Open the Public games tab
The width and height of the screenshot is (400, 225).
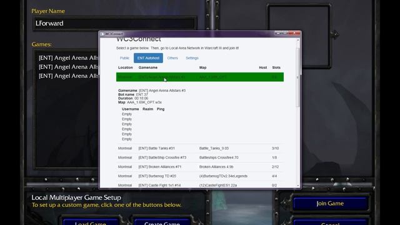click(124, 58)
